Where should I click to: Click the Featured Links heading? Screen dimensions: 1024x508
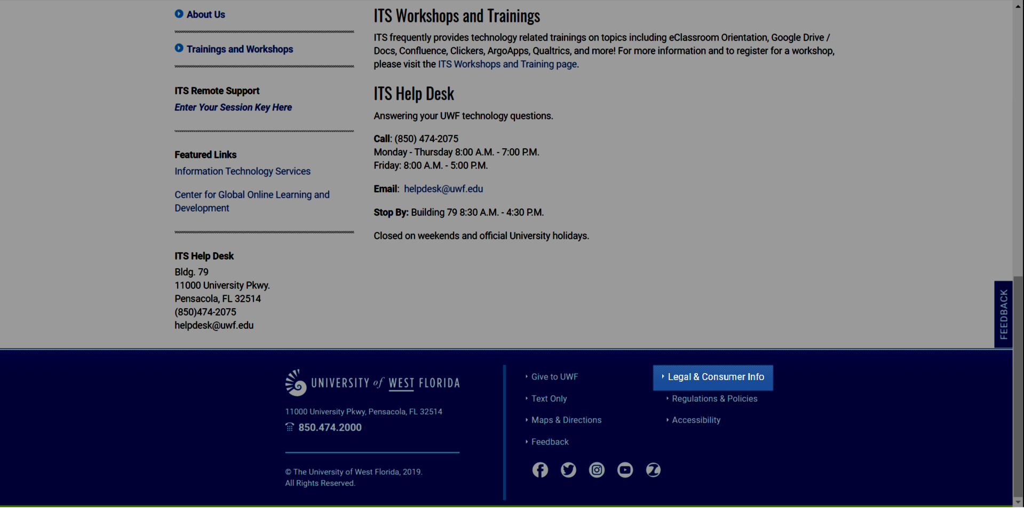[x=205, y=155]
